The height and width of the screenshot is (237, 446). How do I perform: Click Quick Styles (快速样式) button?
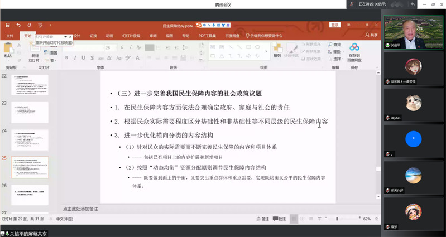click(291, 50)
